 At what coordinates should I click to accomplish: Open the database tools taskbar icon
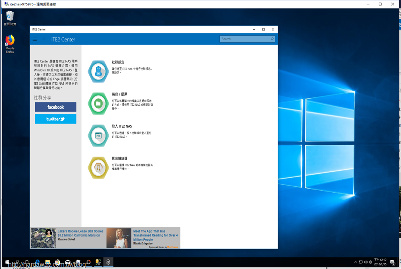[98, 262]
